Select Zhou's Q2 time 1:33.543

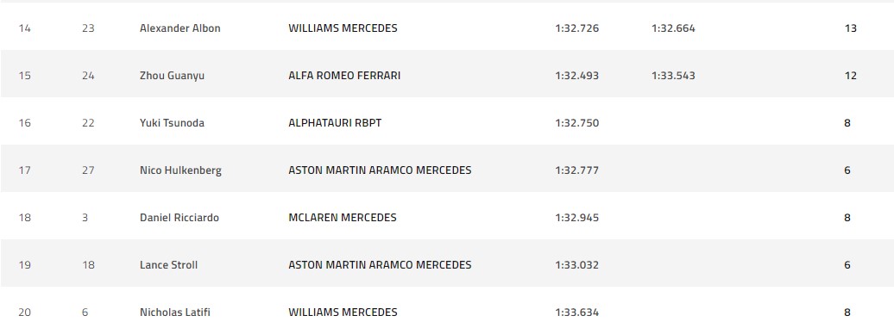(673, 76)
